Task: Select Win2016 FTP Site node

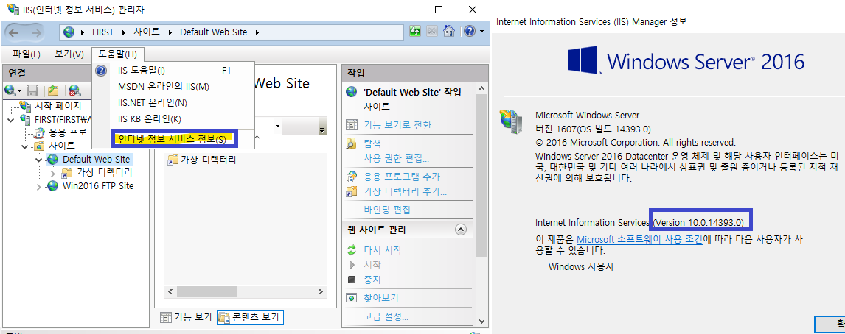Action: coord(97,186)
